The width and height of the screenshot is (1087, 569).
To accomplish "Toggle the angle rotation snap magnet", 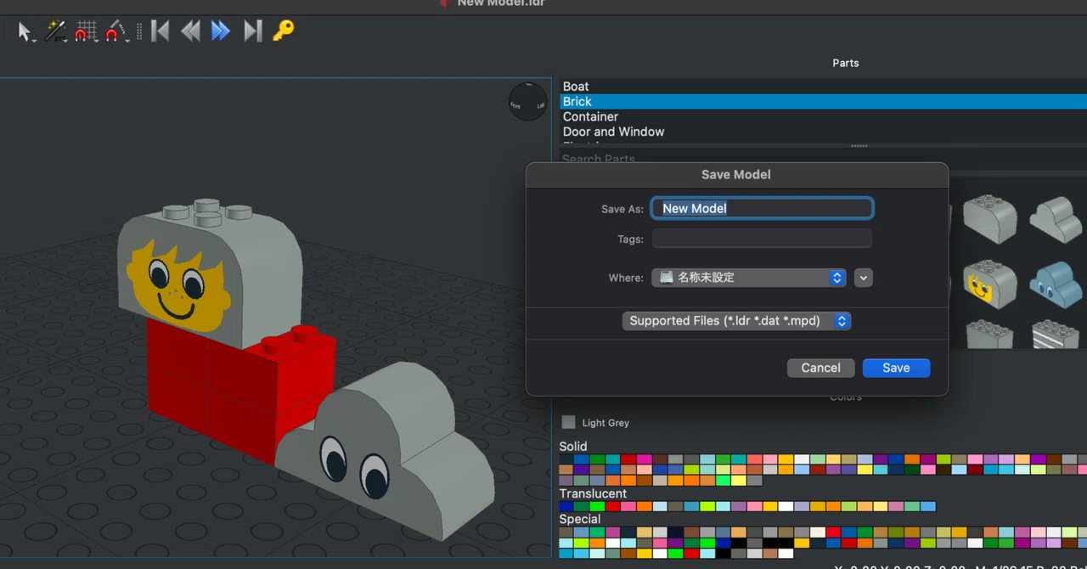I will [115, 31].
